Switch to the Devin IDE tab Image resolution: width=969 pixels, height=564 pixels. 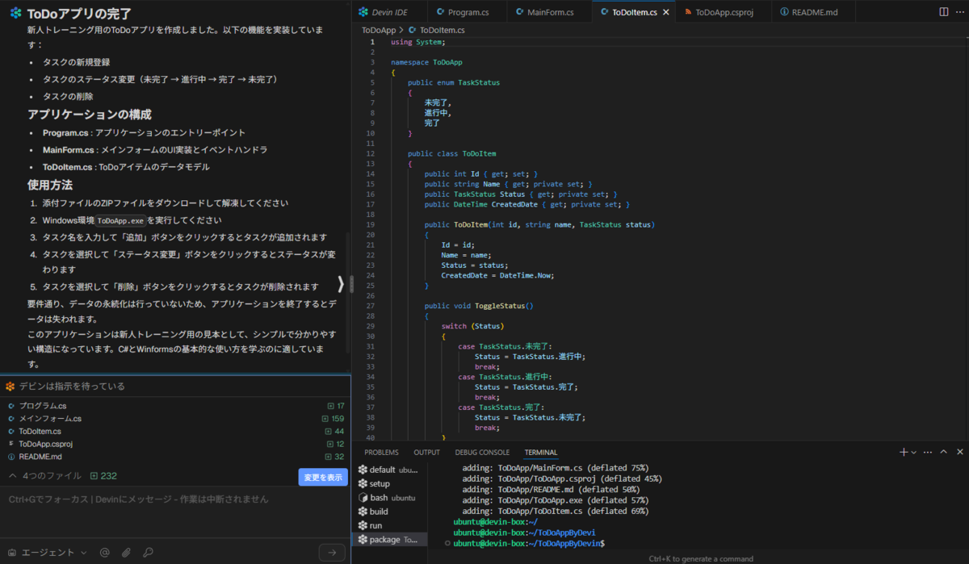tap(389, 12)
